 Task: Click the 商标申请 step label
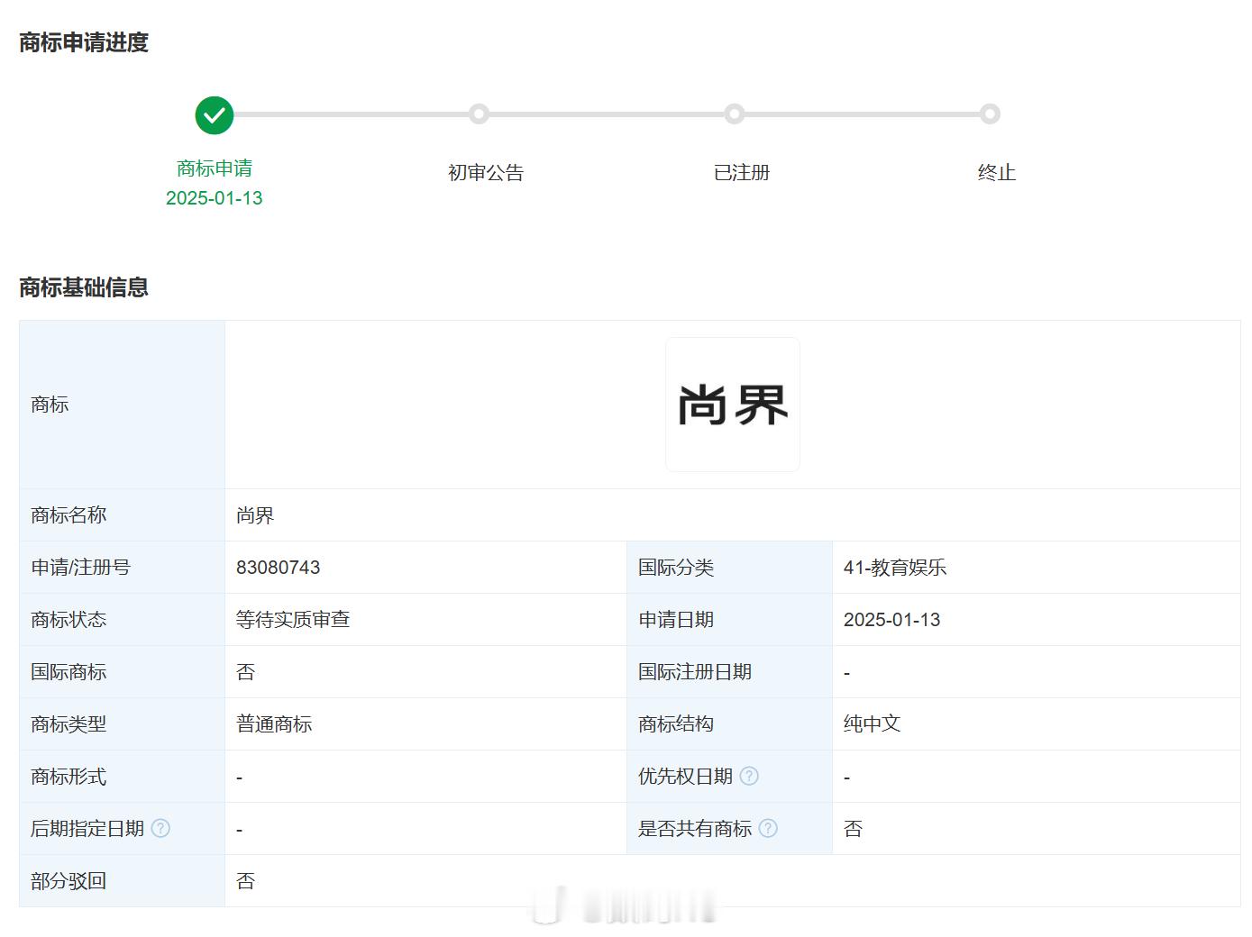pyautogui.click(x=215, y=168)
